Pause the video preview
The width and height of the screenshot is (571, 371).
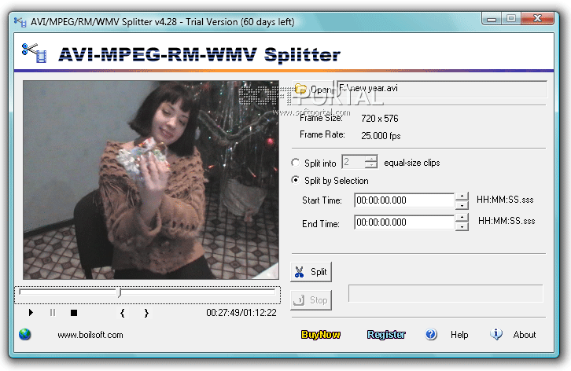pos(53,312)
